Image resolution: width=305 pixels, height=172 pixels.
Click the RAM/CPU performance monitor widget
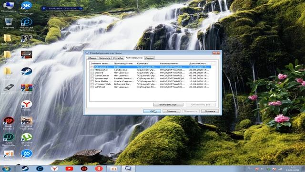coord(61,9)
